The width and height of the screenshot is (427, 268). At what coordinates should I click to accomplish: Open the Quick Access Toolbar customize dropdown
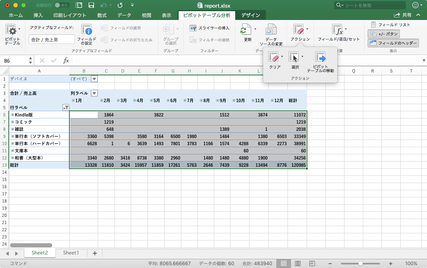(x=132, y=5)
